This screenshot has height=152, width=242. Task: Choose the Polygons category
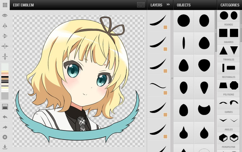pos(229,88)
